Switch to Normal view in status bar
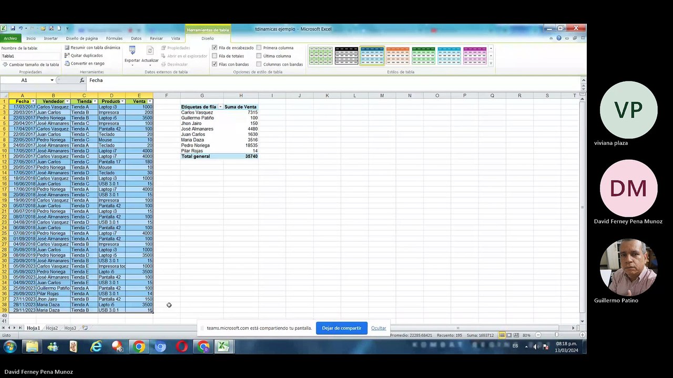Viewport: 673px width, 378px height. point(502,335)
